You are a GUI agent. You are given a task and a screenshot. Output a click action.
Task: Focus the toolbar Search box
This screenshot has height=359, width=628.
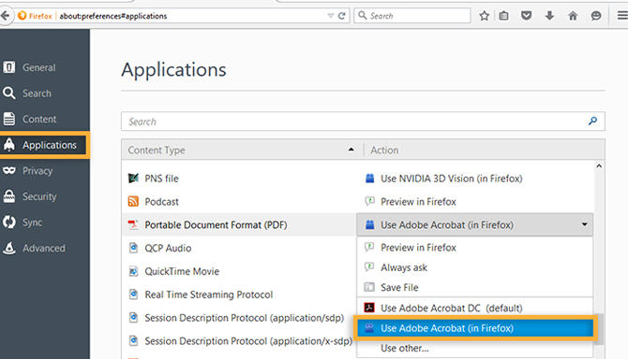412,16
